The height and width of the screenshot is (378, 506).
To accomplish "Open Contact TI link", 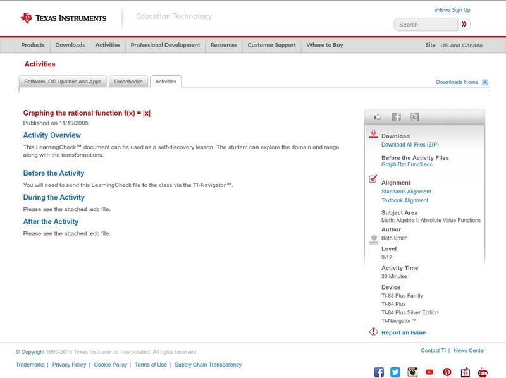I will click(433, 351).
